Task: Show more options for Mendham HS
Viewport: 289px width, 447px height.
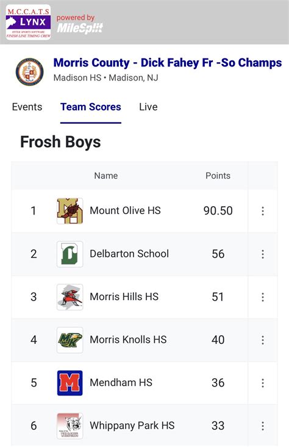Action: pyautogui.click(x=263, y=383)
